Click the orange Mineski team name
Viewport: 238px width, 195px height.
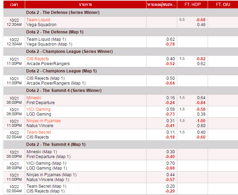34,98
